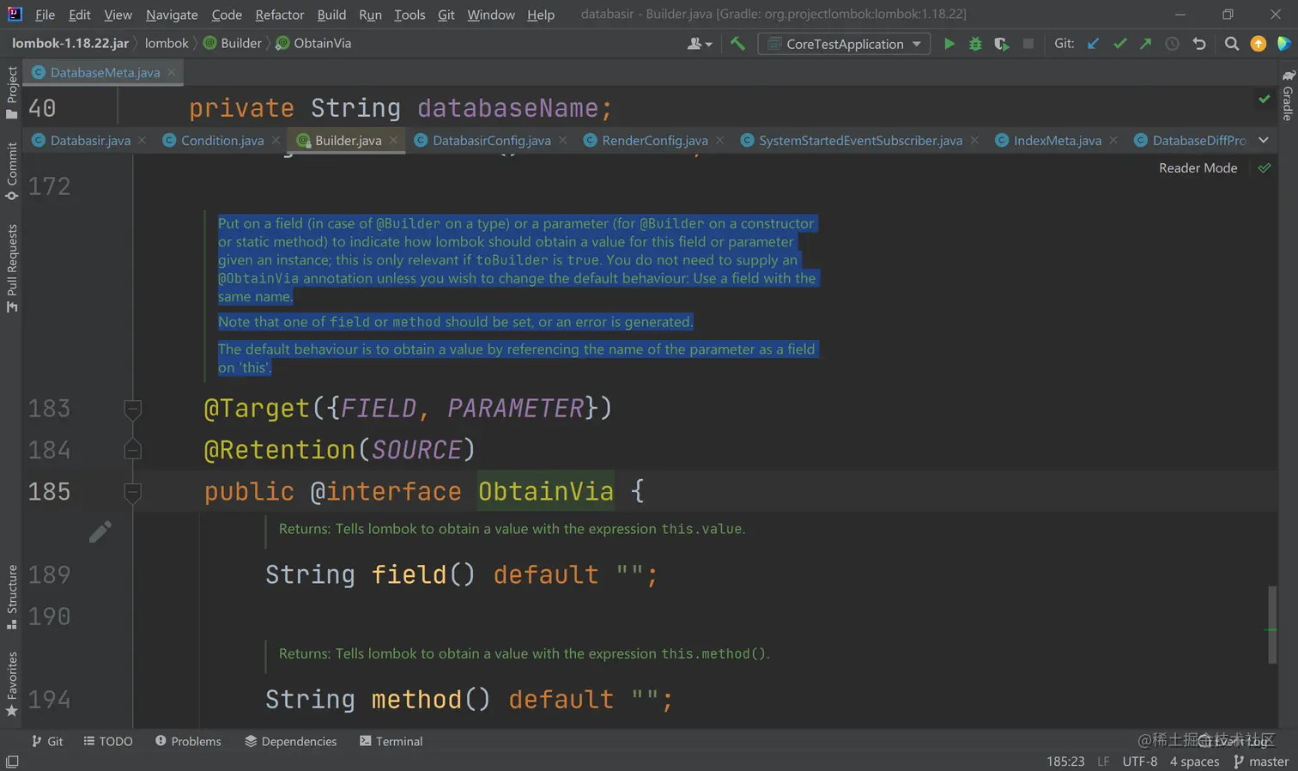Build project with the hammer icon
The height and width of the screenshot is (771, 1298).
(x=737, y=44)
